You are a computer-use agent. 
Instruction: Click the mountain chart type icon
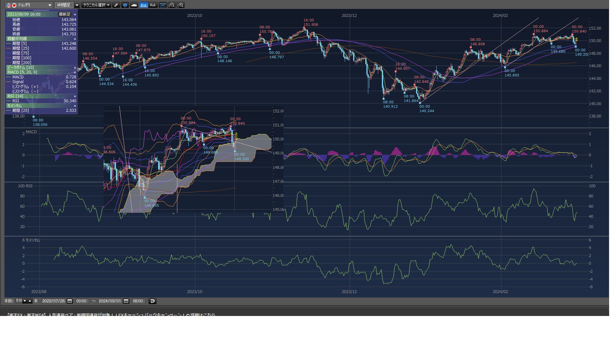[134, 5]
